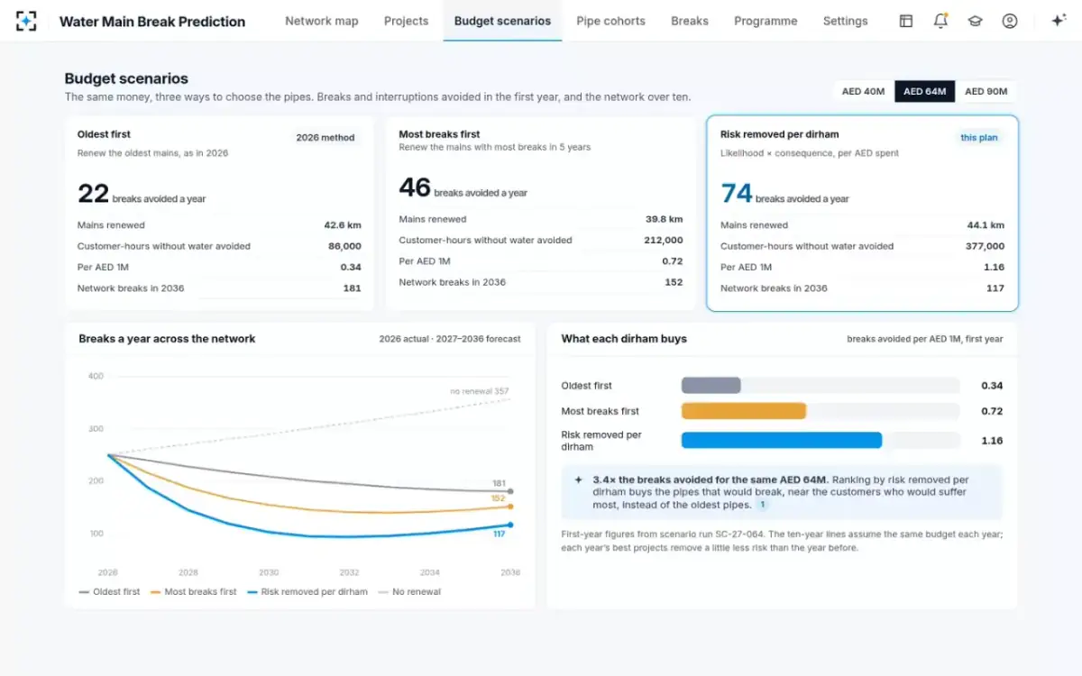The width and height of the screenshot is (1082, 676).
Task: Click the 'this plan' badge
Action: coord(979,138)
